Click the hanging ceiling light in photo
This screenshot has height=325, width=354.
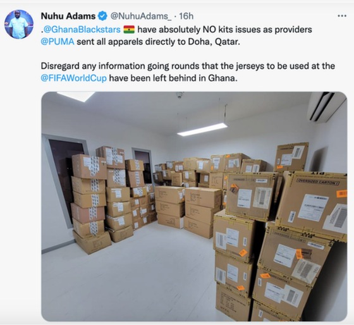(x=202, y=130)
